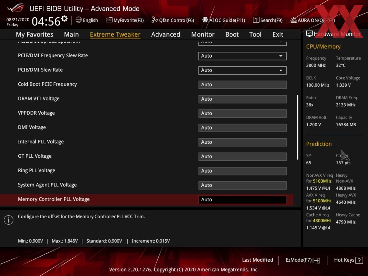Click Internal PLL Voltage value field

click(x=242, y=142)
